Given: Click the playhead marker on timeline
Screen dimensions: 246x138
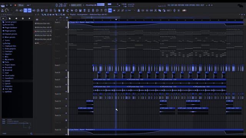Looking at the screenshot, I should (x=116, y=20).
